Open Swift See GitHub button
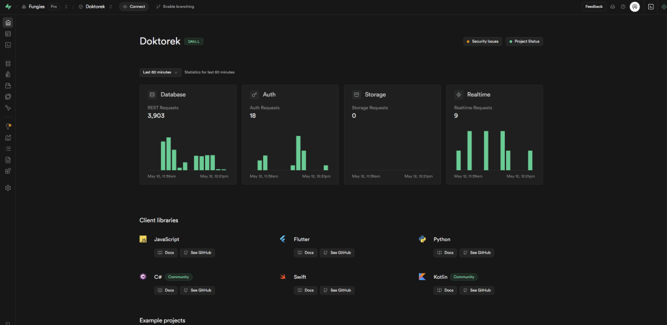The image size is (667, 325). (x=337, y=290)
